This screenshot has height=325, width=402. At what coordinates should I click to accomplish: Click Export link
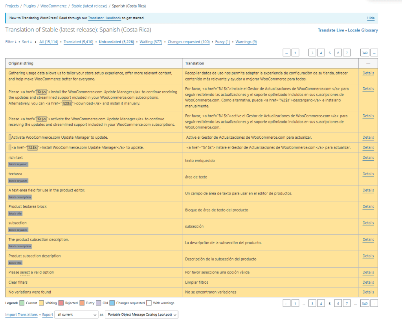coord(48,314)
